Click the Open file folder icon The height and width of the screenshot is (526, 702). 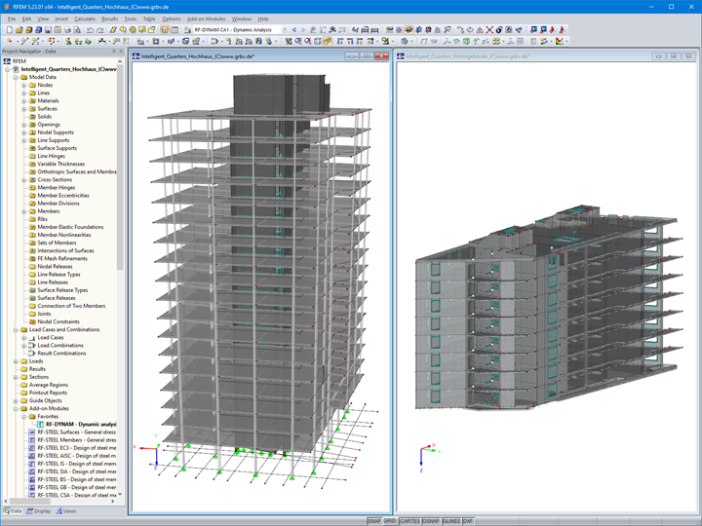pos(19,30)
